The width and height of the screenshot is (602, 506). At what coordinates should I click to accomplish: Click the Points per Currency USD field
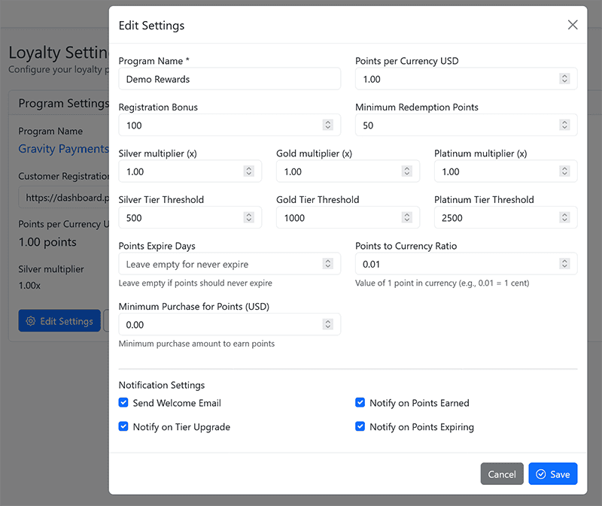[466, 79]
